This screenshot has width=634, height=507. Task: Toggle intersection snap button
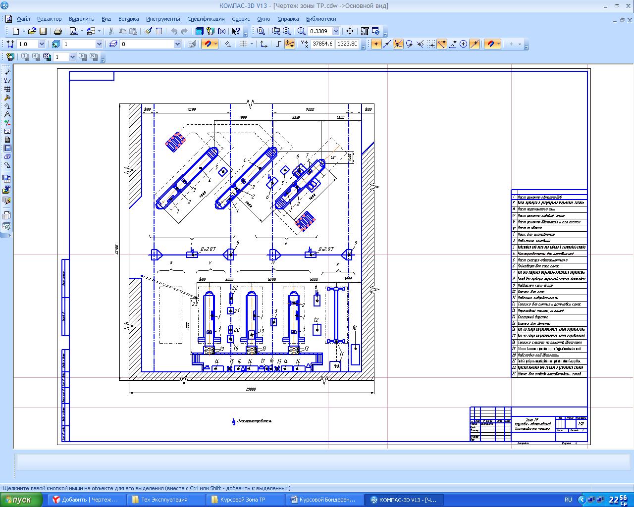pyautogui.click(x=398, y=44)
